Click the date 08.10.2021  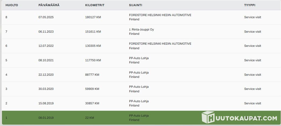pyautogui.click(x=46, y=60)
